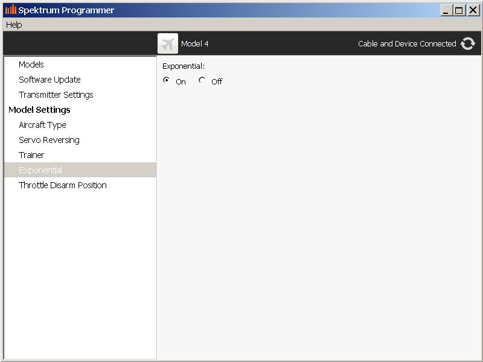The width and height of the screenshot is (483, 362).
Task: Click the airplane model icon
Action: coord(168,43)
